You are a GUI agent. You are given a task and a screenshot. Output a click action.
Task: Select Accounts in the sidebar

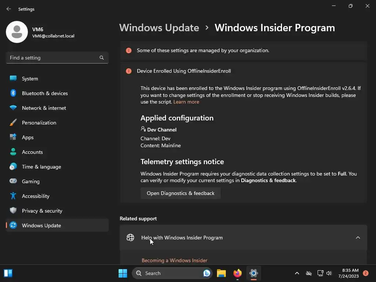click(57, 152)
